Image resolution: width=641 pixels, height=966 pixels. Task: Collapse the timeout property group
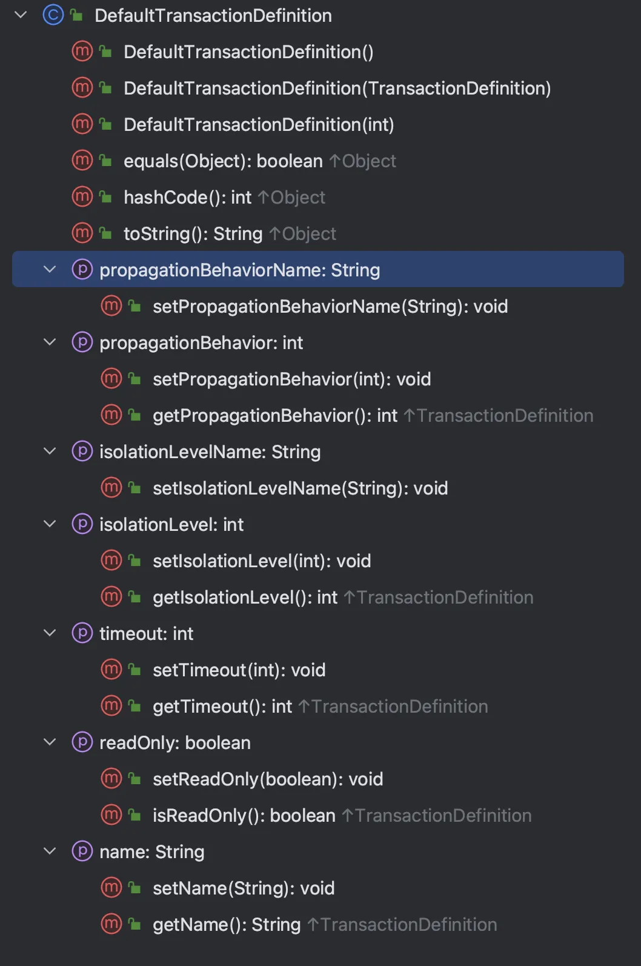tap(50, 633)
